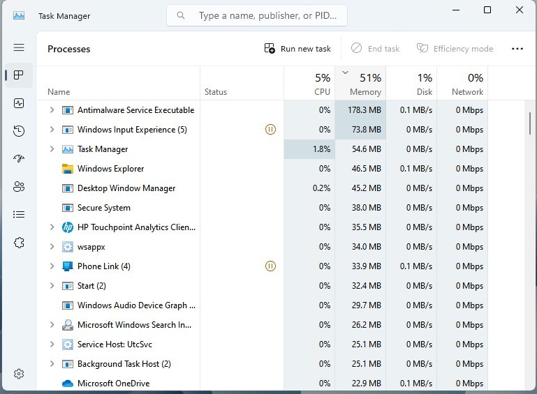
Task: Open the Startup apps page
Action: coord(19,159)
